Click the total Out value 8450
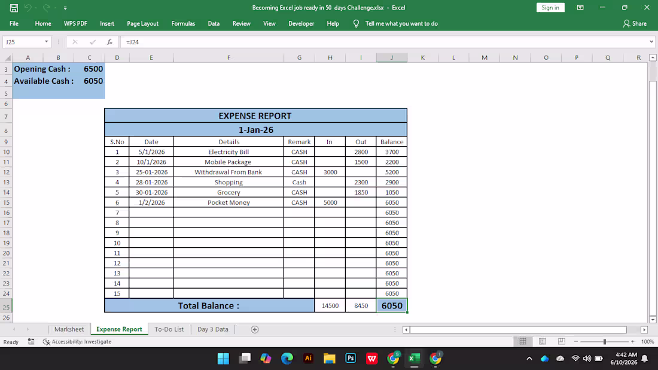Viewport: 658px width, 370px height. click(361, 306)
